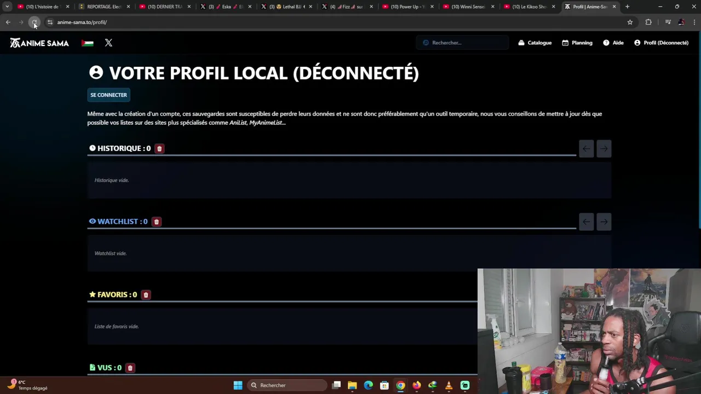This screenshot has width=701, height=394.
Task: Open a new browser tab
Action: pos(627,7)
